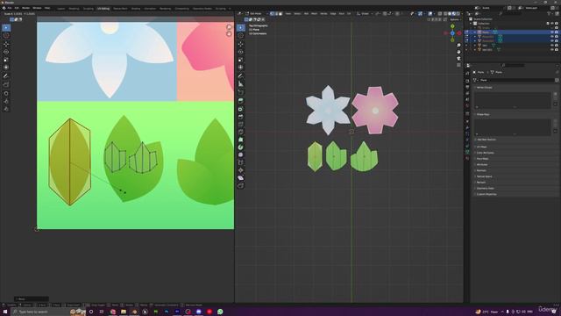Click the properties editor search field
This screenshot has height=316, width=561.
pyautogui.click(x=514, y=65)
